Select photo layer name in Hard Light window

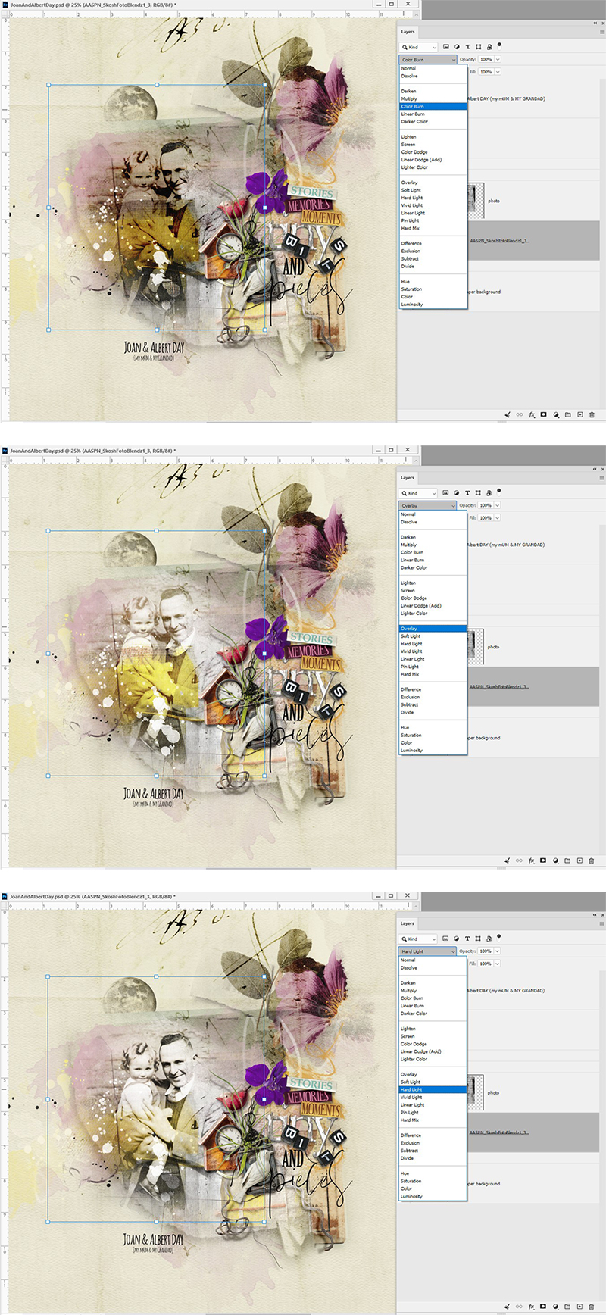494,1093
